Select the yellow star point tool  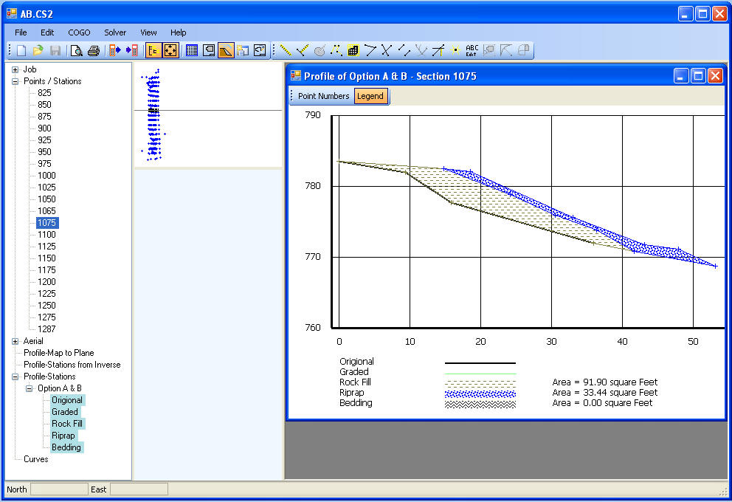[455, 50]
